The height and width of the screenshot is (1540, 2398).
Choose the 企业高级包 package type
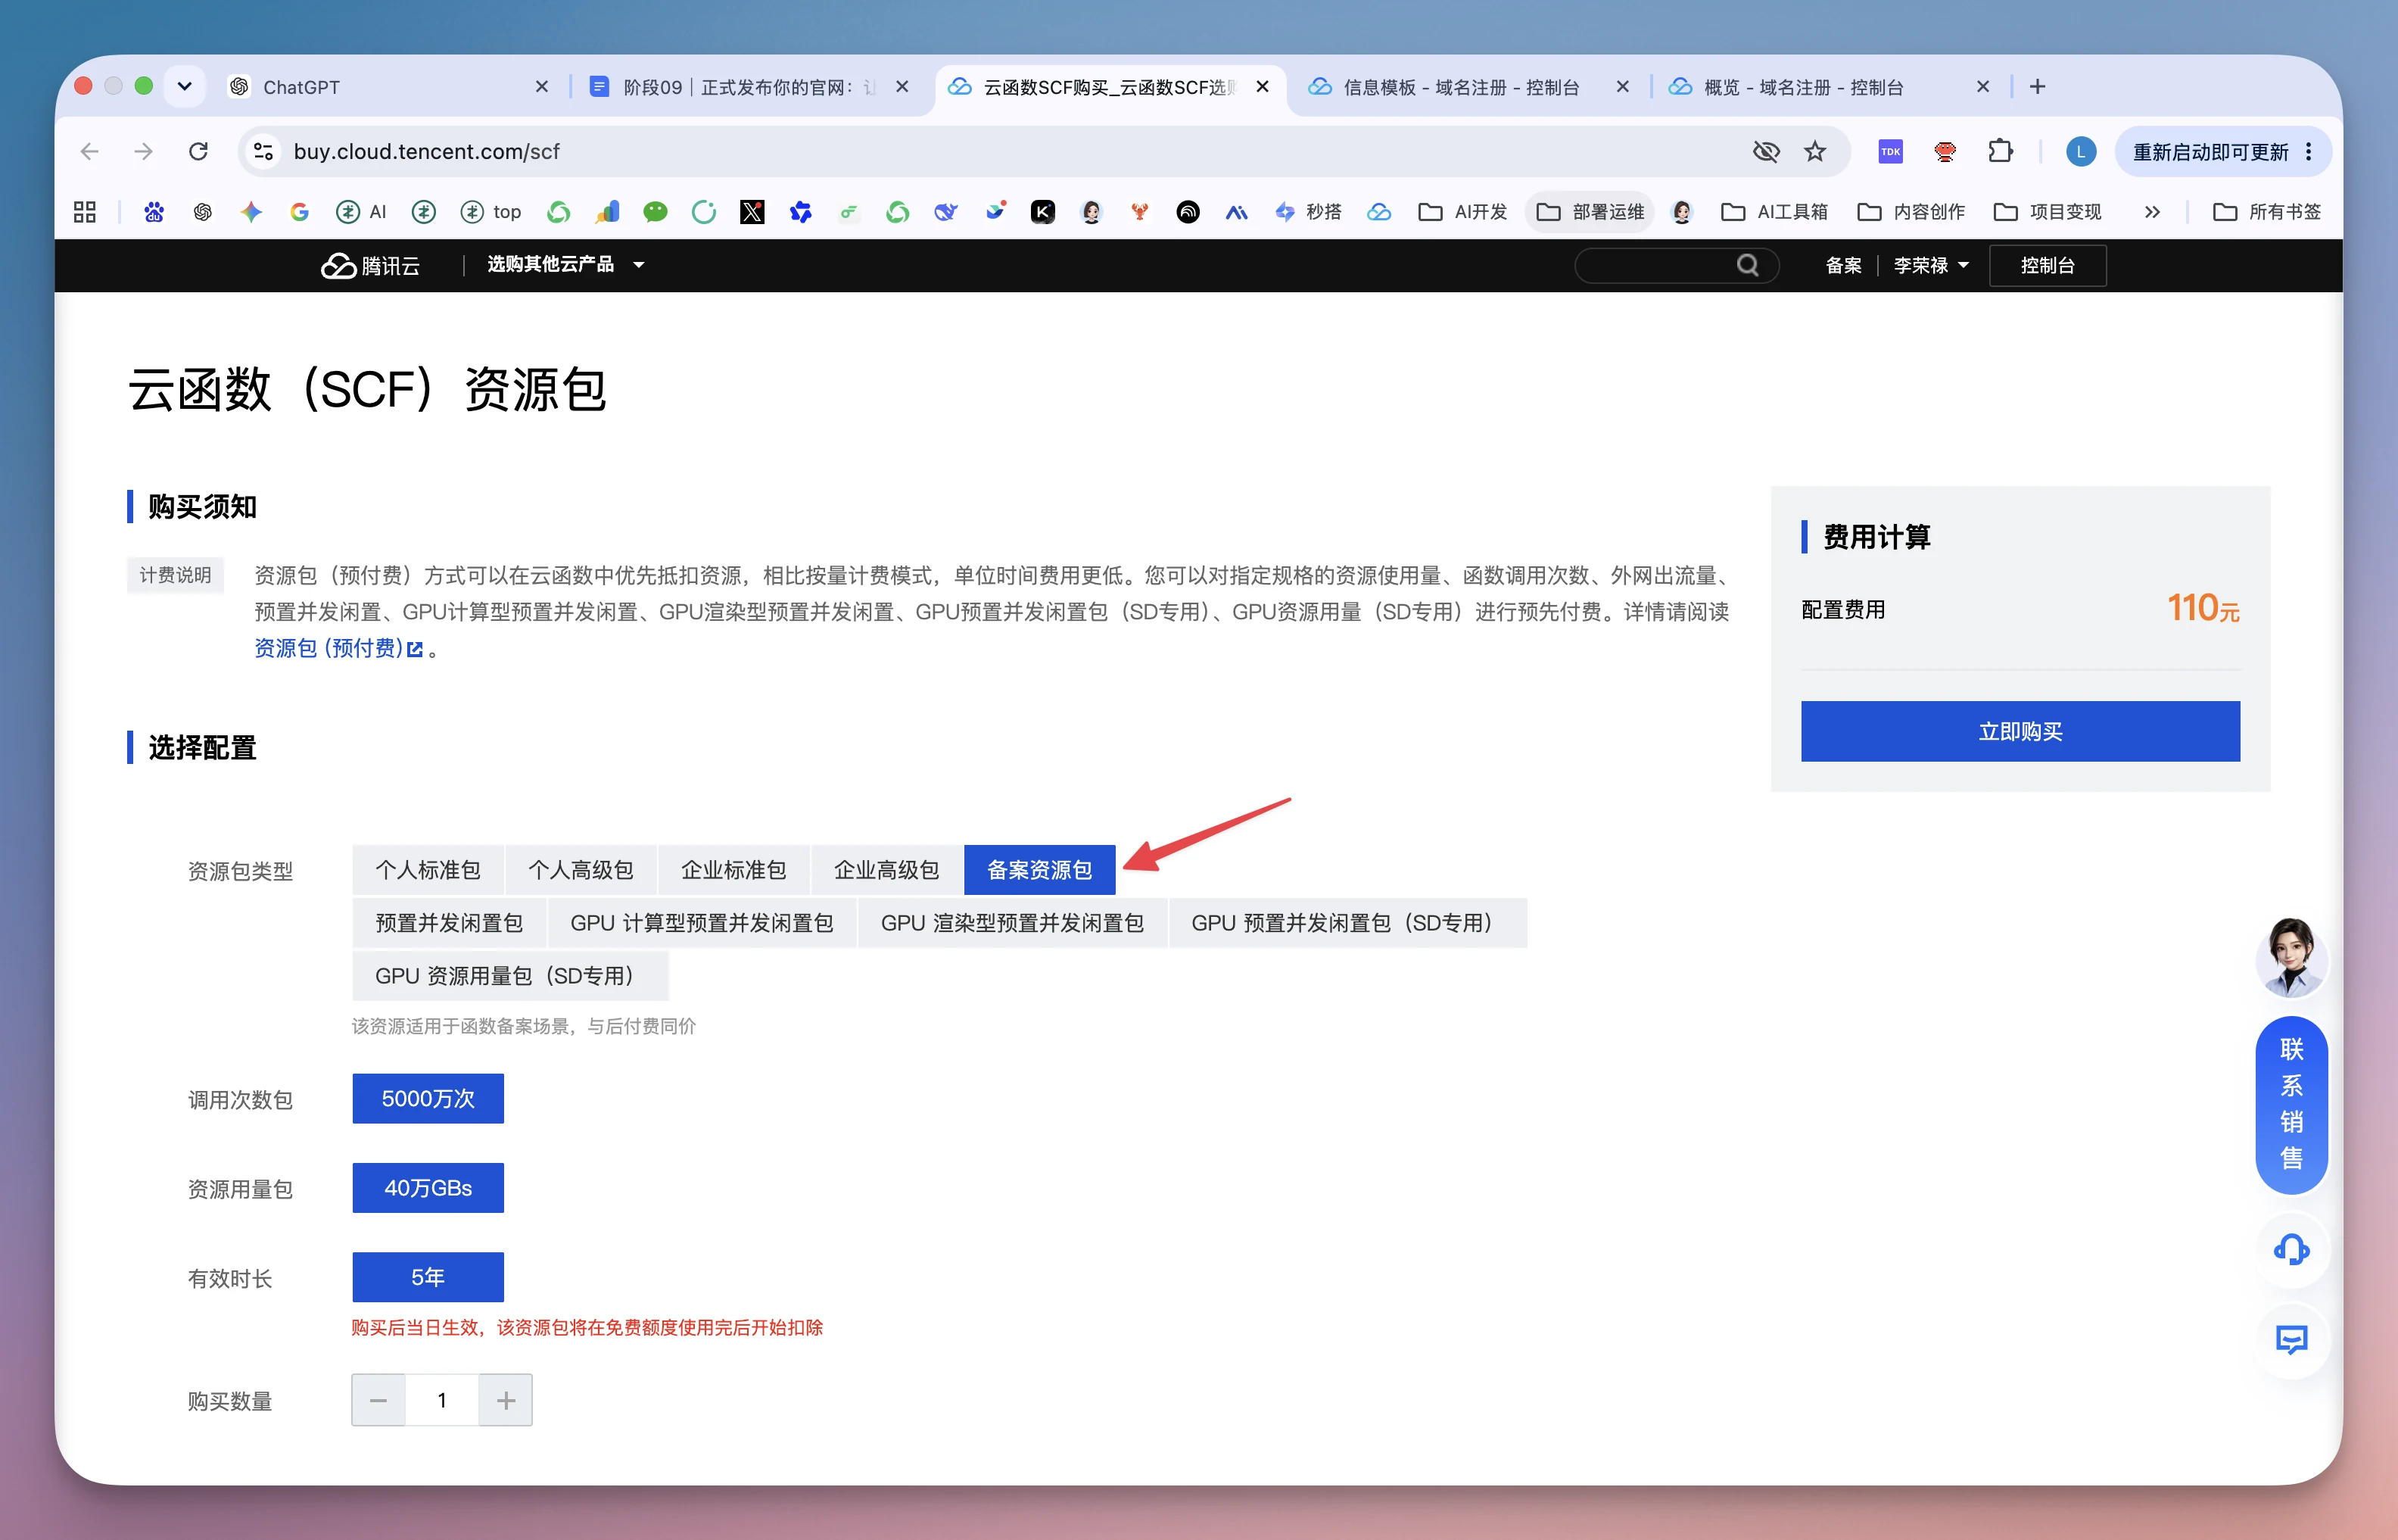[x=886, y=870]
